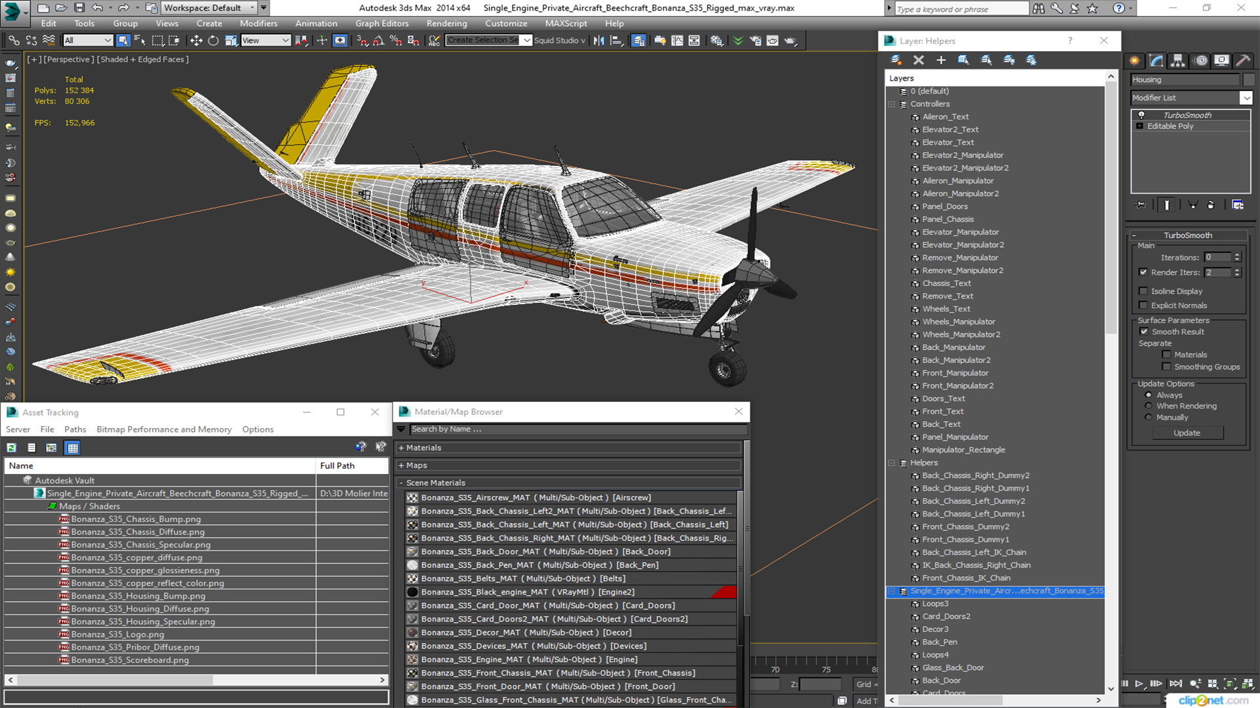Enable Explicit Normals checkbox
The height and width of the screenshot is (708, 1260).
point(1144,305)
